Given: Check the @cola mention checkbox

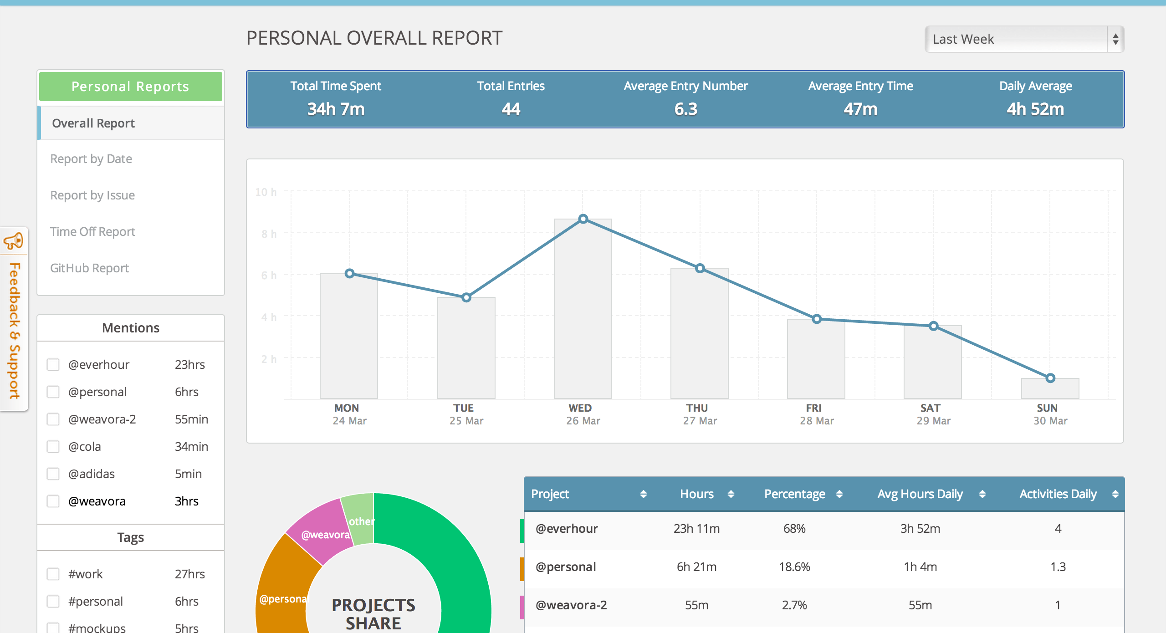Looking at the screenshot, I should click(53, 447).
